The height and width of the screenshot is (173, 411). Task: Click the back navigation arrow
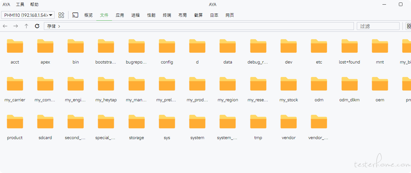point(5,26)
